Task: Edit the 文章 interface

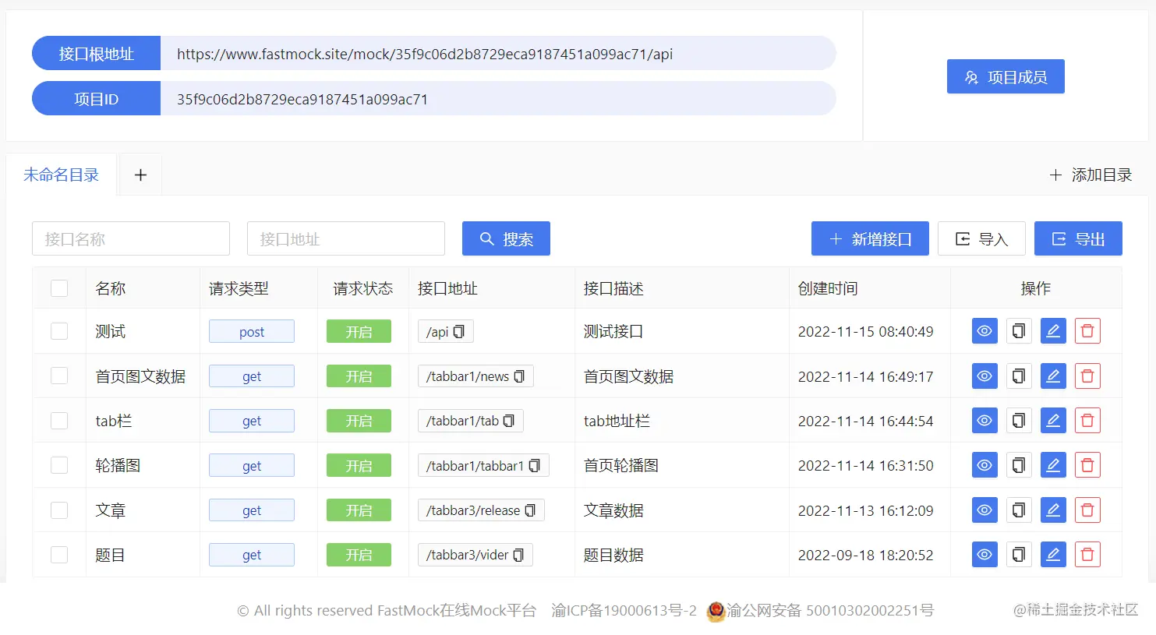Action: (1053, 510)
